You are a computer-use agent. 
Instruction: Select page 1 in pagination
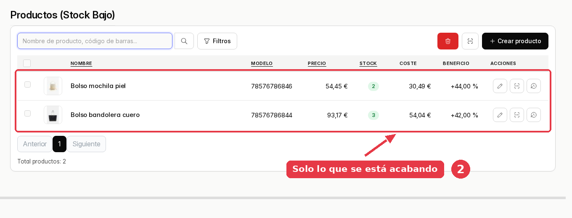59,144
